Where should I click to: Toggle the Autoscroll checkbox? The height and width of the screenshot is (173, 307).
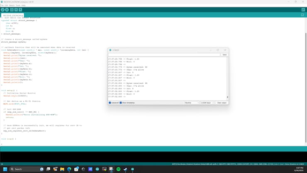pyautogui.click(x=110, y=103)
